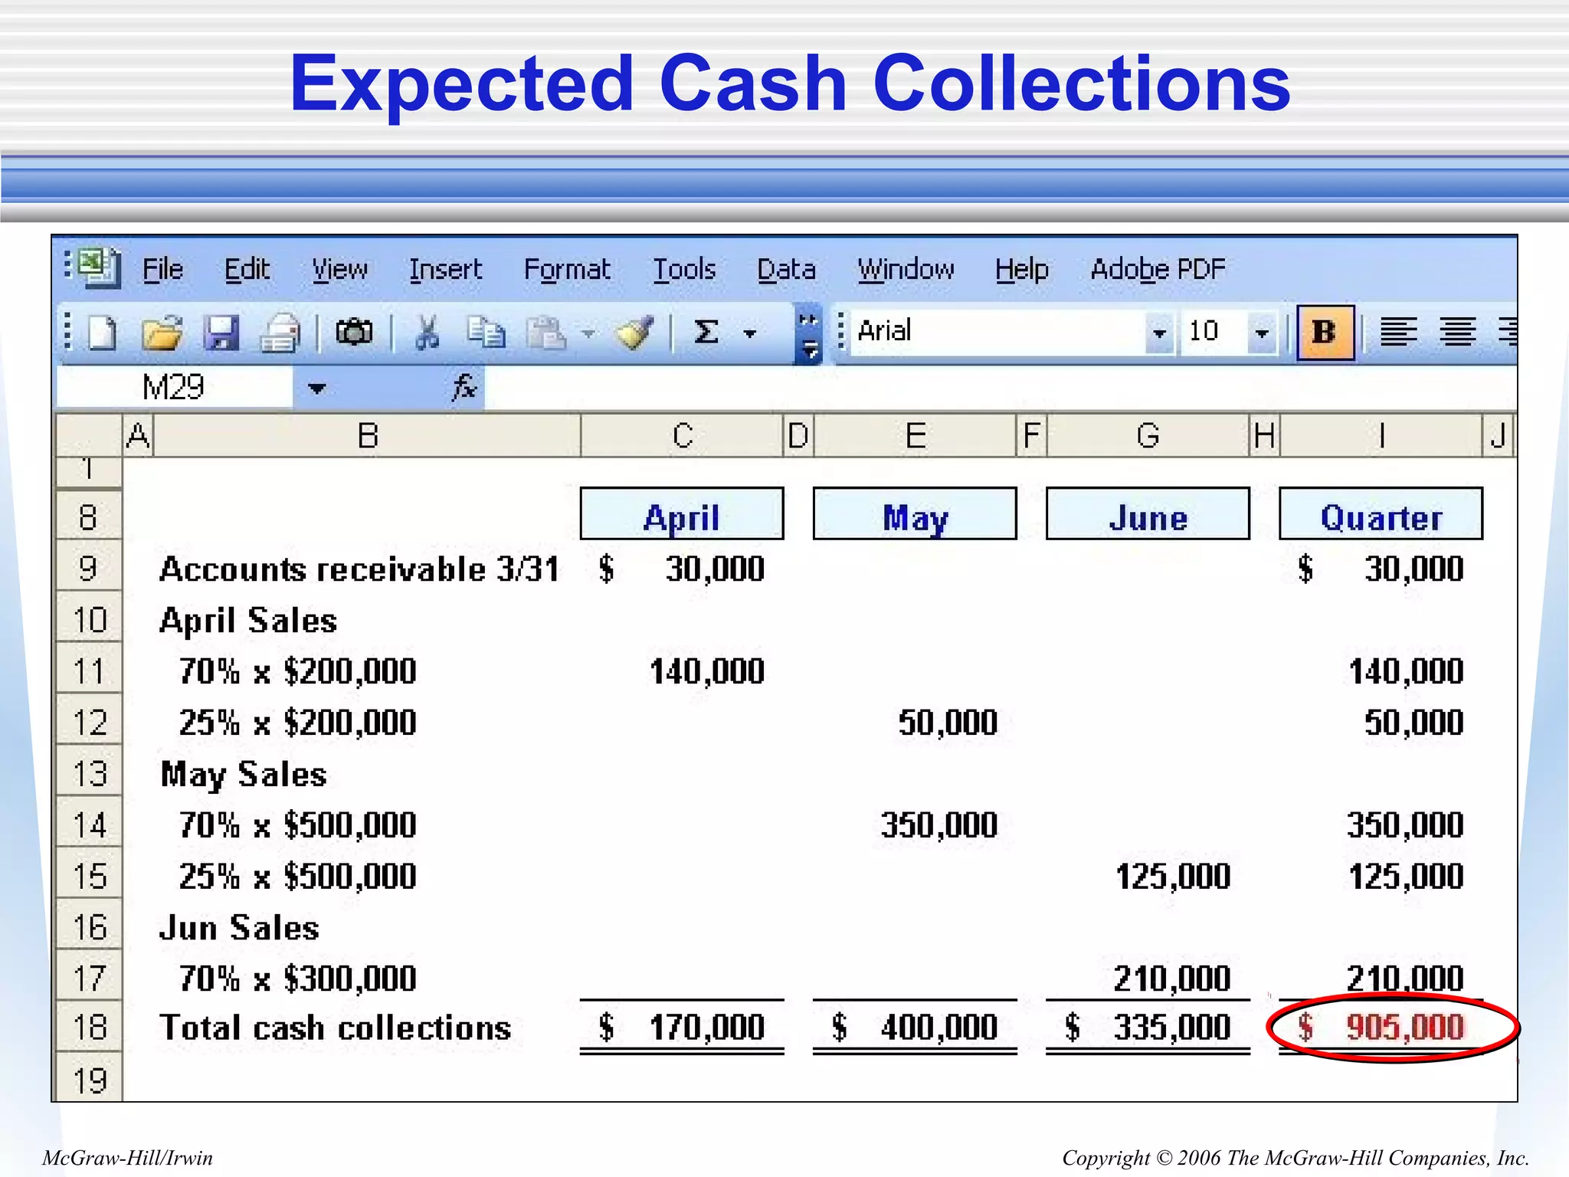Click the AutoSum sigma icon
This screenshot has height=1177, width=1569.
(x=706, y=332)
